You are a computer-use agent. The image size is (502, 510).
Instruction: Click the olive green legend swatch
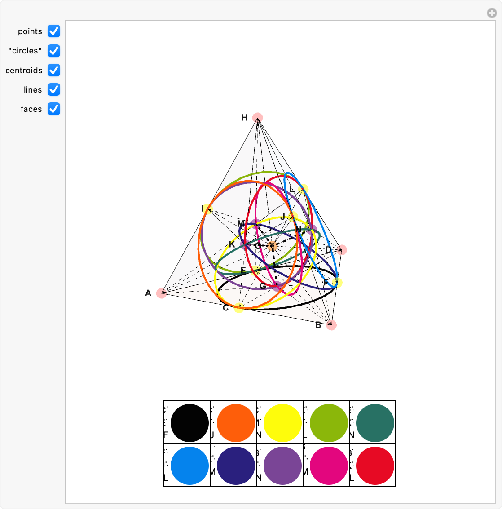coord(329,423)
